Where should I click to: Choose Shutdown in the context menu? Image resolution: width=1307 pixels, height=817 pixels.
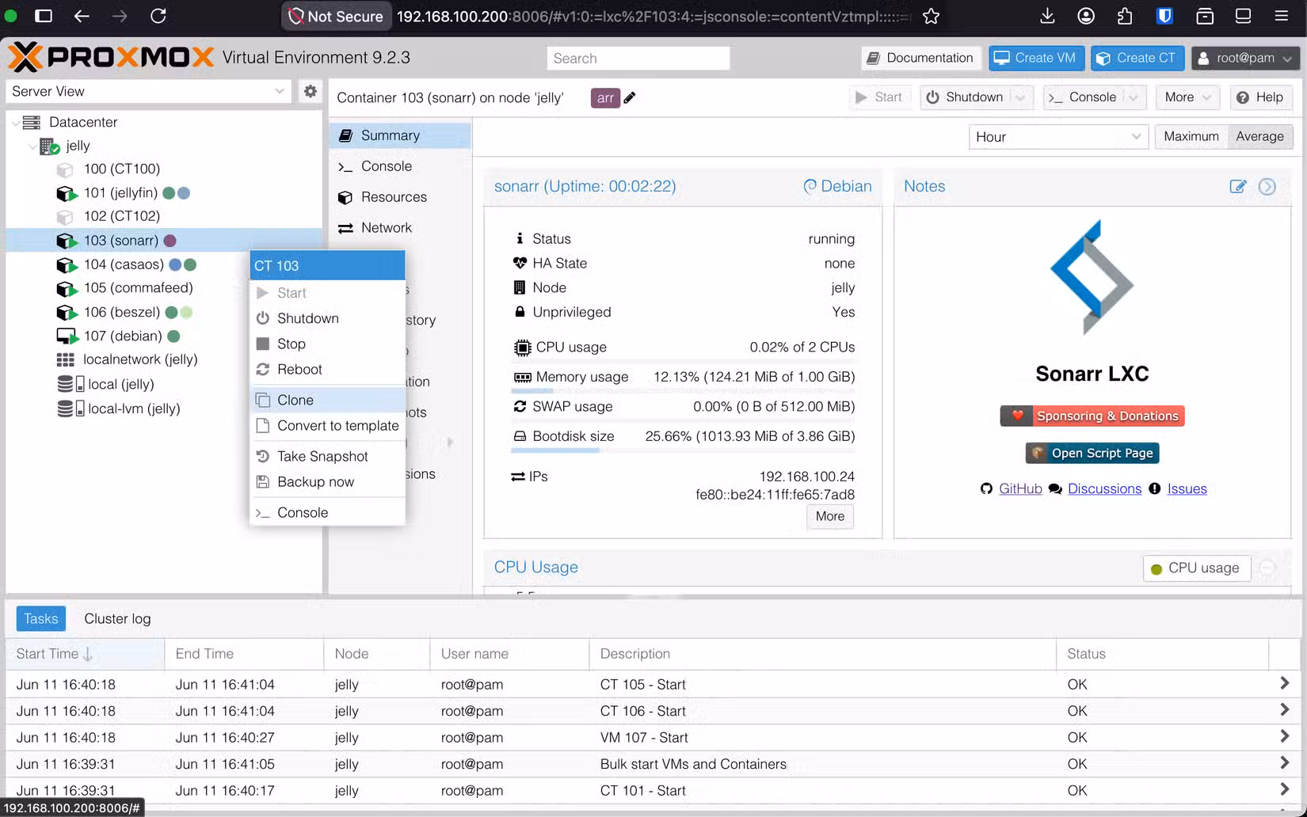[328, 318]
